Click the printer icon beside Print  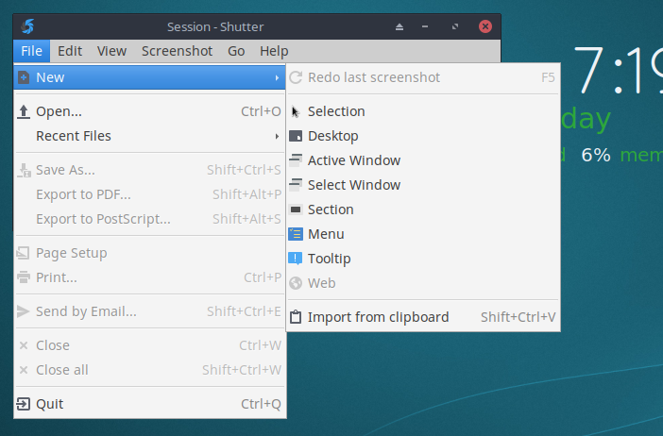tap(24, 277)
